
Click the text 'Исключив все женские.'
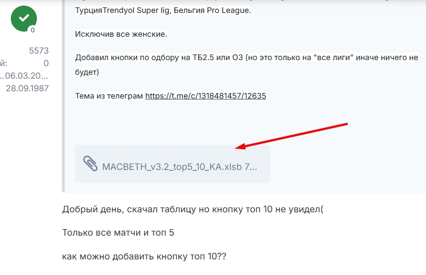click(121, 34)
